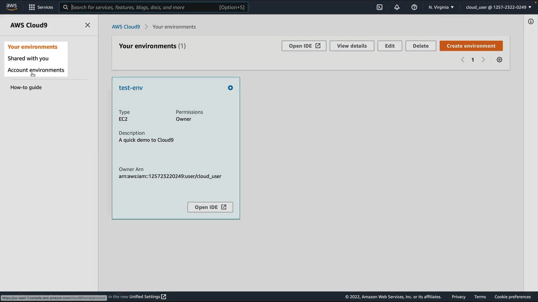Open the Account environments sidebar item
This screenshot has width=538, height=302.
pyautogui.click(x=36, y=70)
